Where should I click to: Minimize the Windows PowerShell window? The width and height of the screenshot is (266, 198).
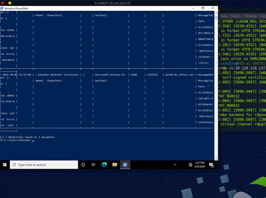coord(193,8)
